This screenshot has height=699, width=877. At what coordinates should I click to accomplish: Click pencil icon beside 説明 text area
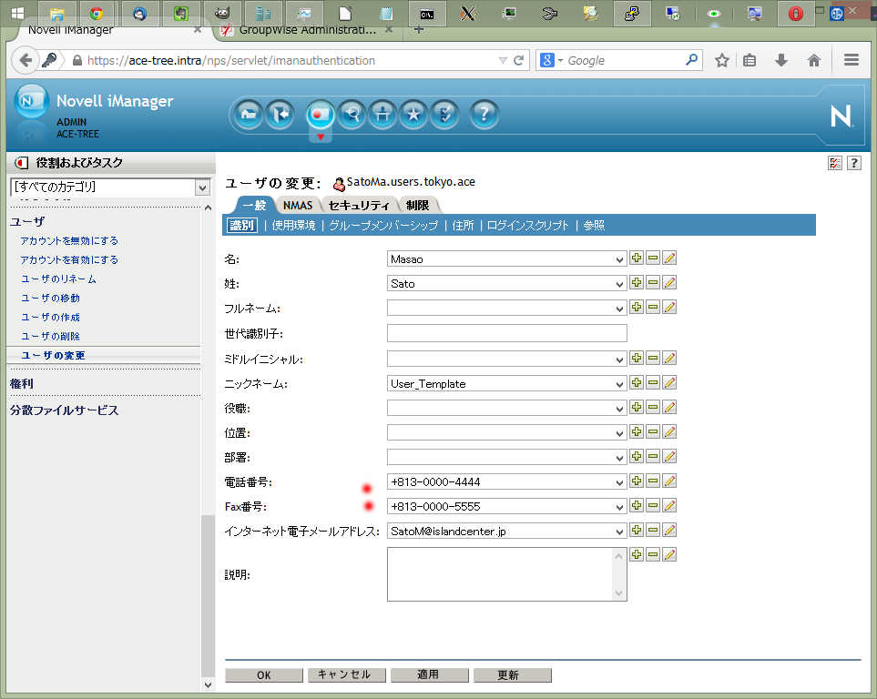[669, 554]
